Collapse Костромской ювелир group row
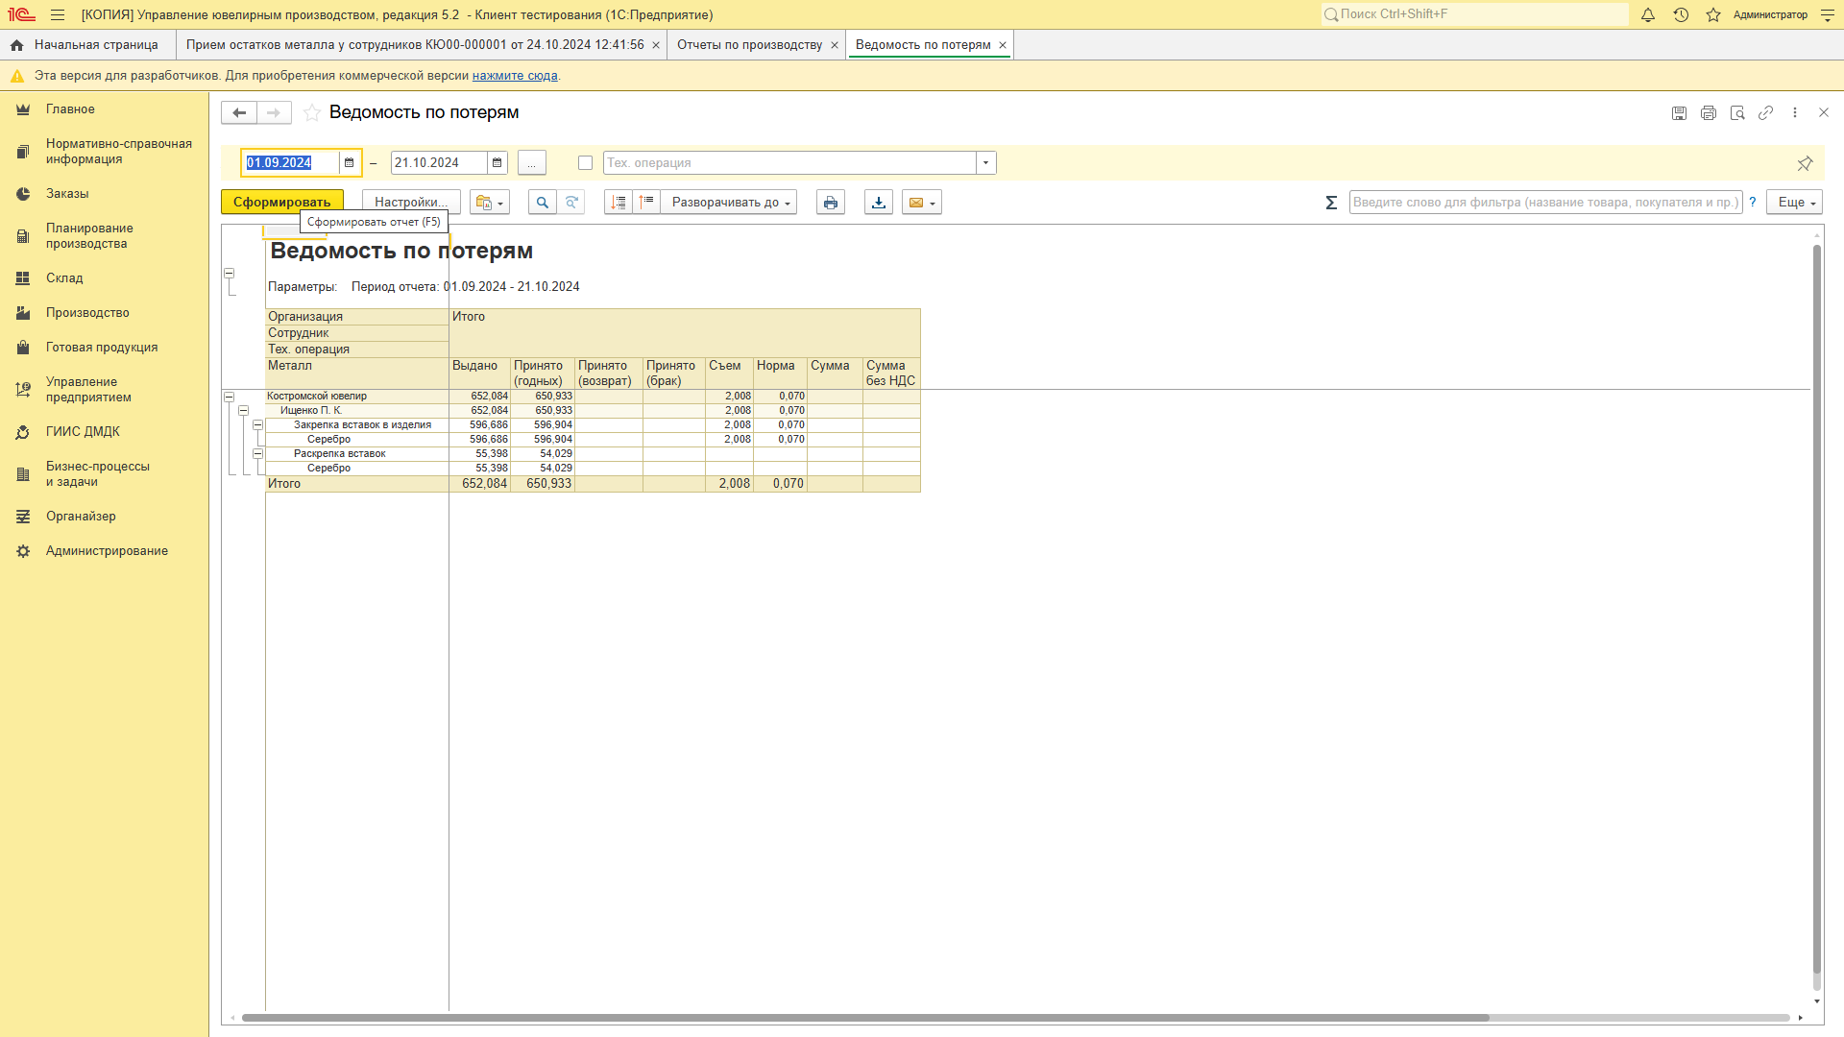The height and width of the screenshot is (1037, 1844). [x=230, y=397]
